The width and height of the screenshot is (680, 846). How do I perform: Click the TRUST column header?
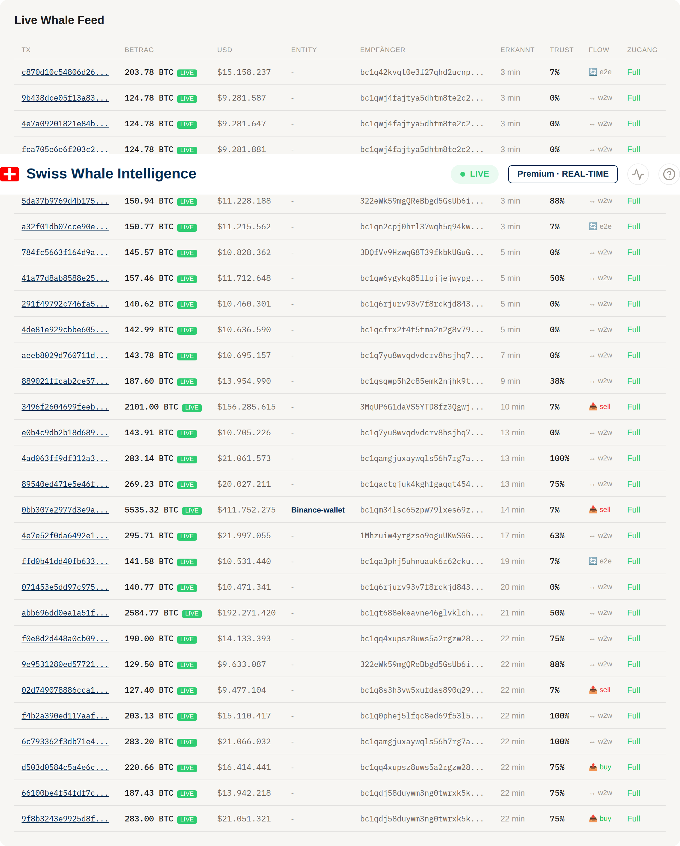coord(561,50)
